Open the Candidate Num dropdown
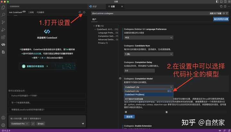Viewport: 231px width, 132px height. point(149,54)
